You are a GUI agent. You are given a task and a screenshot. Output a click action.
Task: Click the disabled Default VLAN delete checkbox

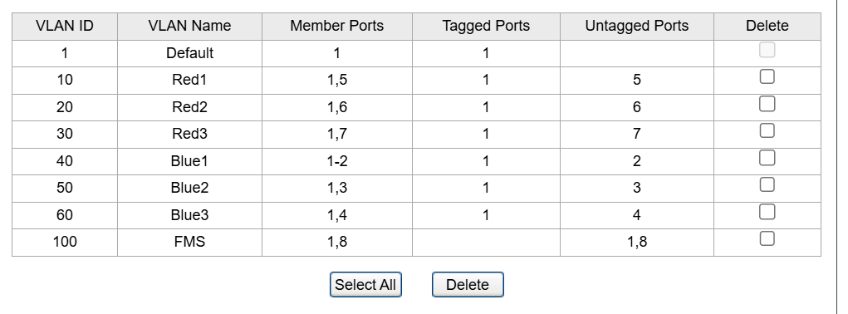[767, 50]
